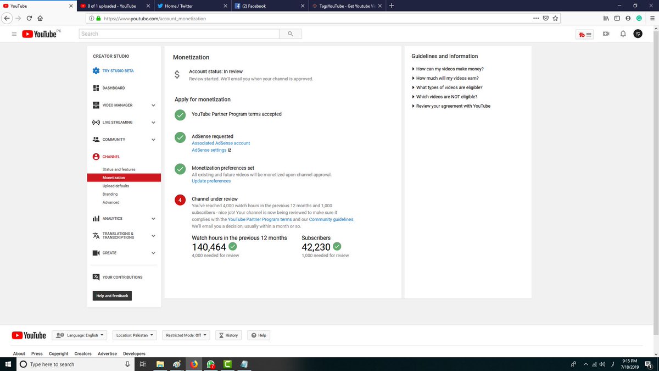
Task: Click the create video camera icon
Action: 606,34
